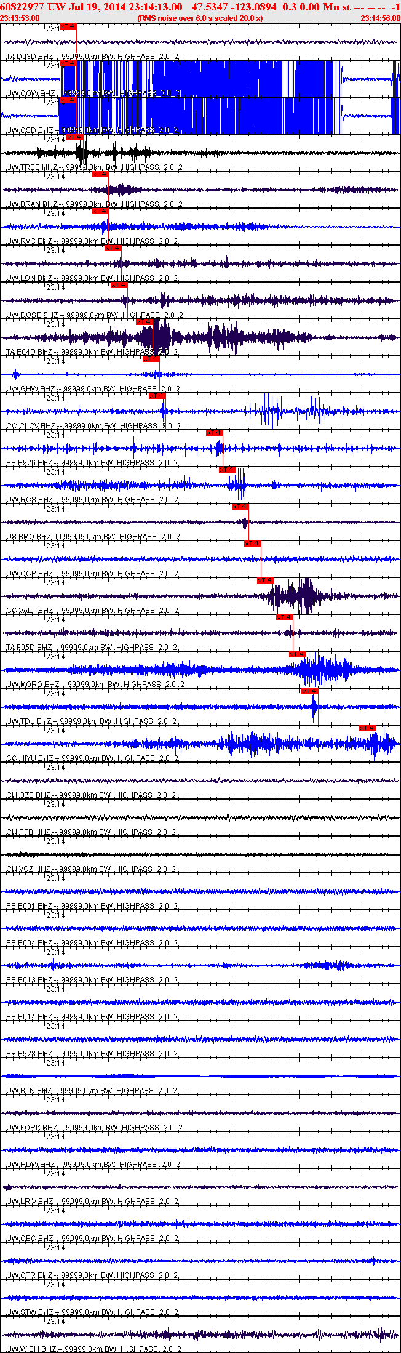Click the red pick flag on CC.CLCV trace
The image size is (401, 1353).
pyautogui.click(x=157, y=396)
